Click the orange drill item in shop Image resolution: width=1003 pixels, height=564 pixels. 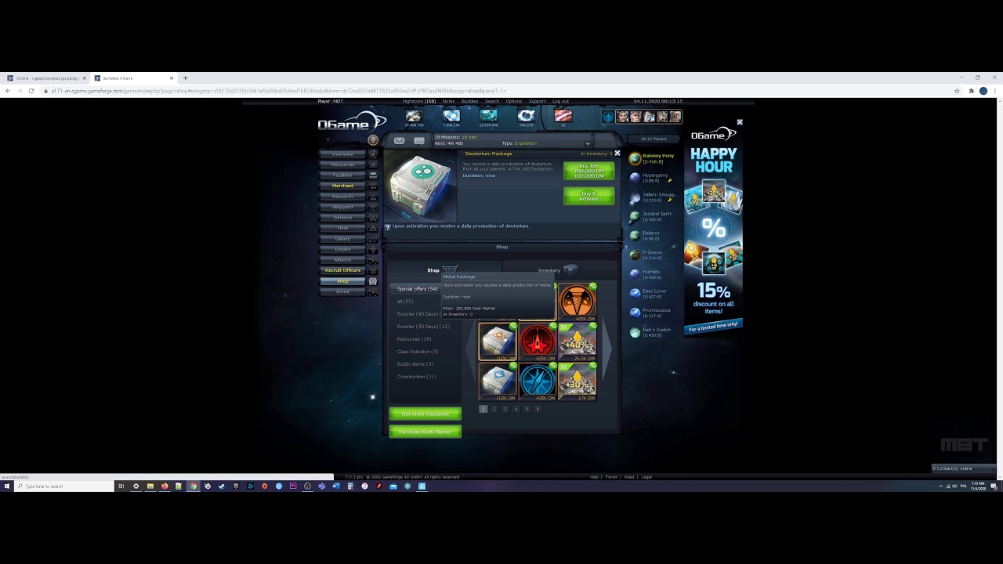click(577, 302)
